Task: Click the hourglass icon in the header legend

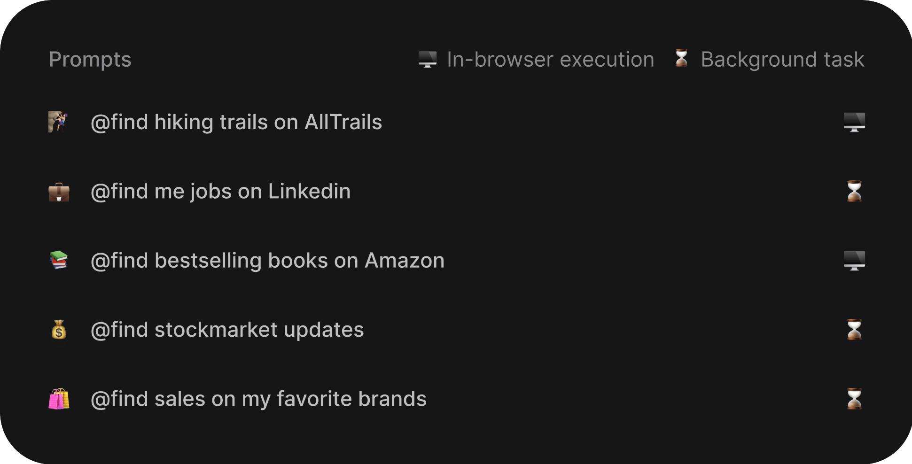Action: [681, 58]
